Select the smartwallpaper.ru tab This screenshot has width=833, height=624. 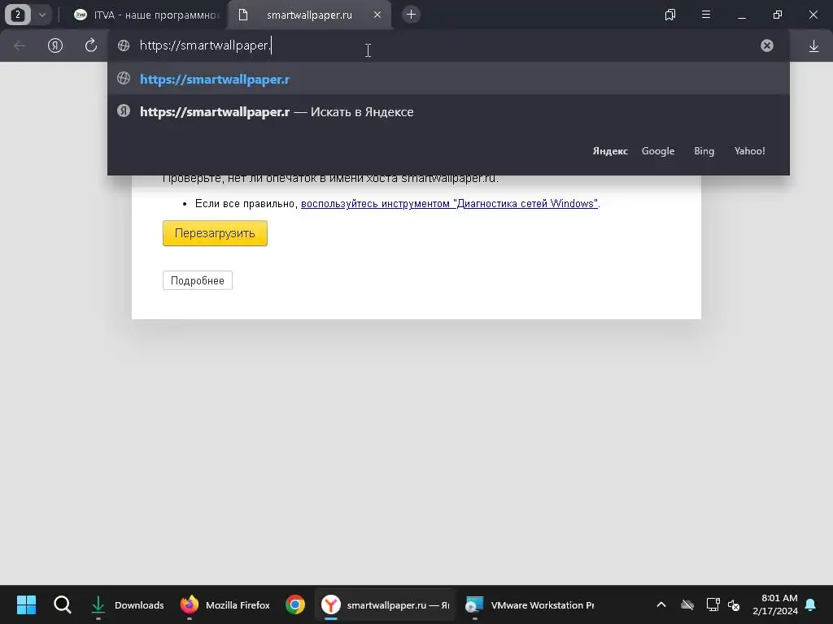tap(309, 15)
